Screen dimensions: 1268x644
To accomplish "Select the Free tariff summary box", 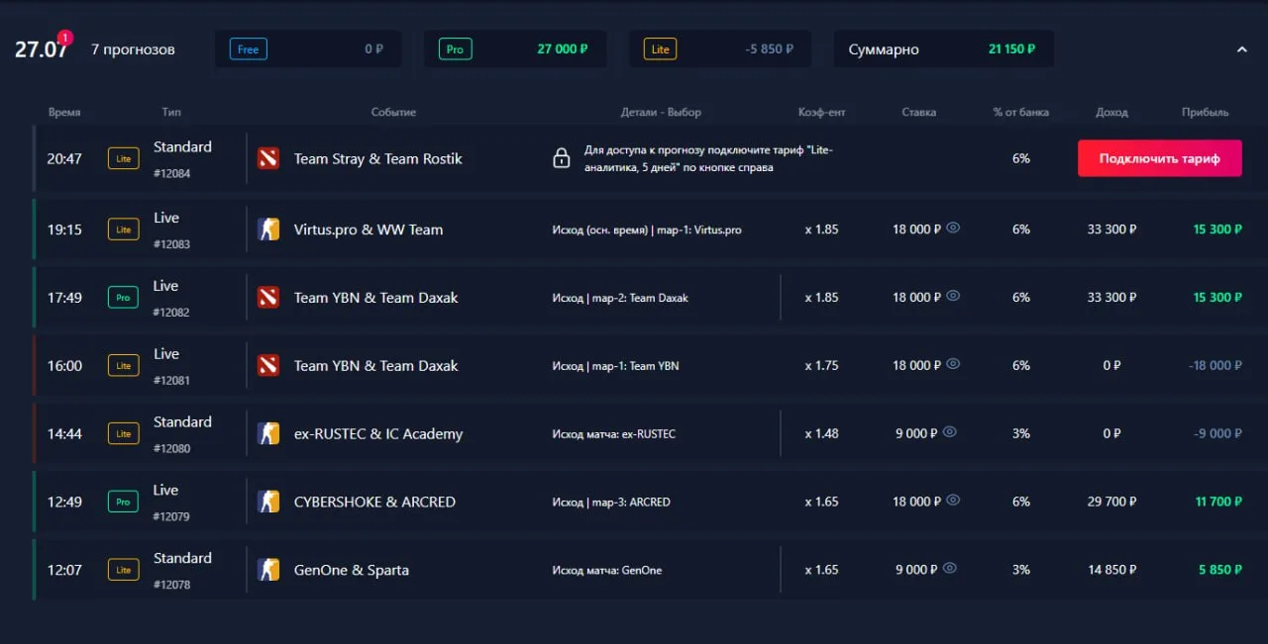I will (308, 48).
